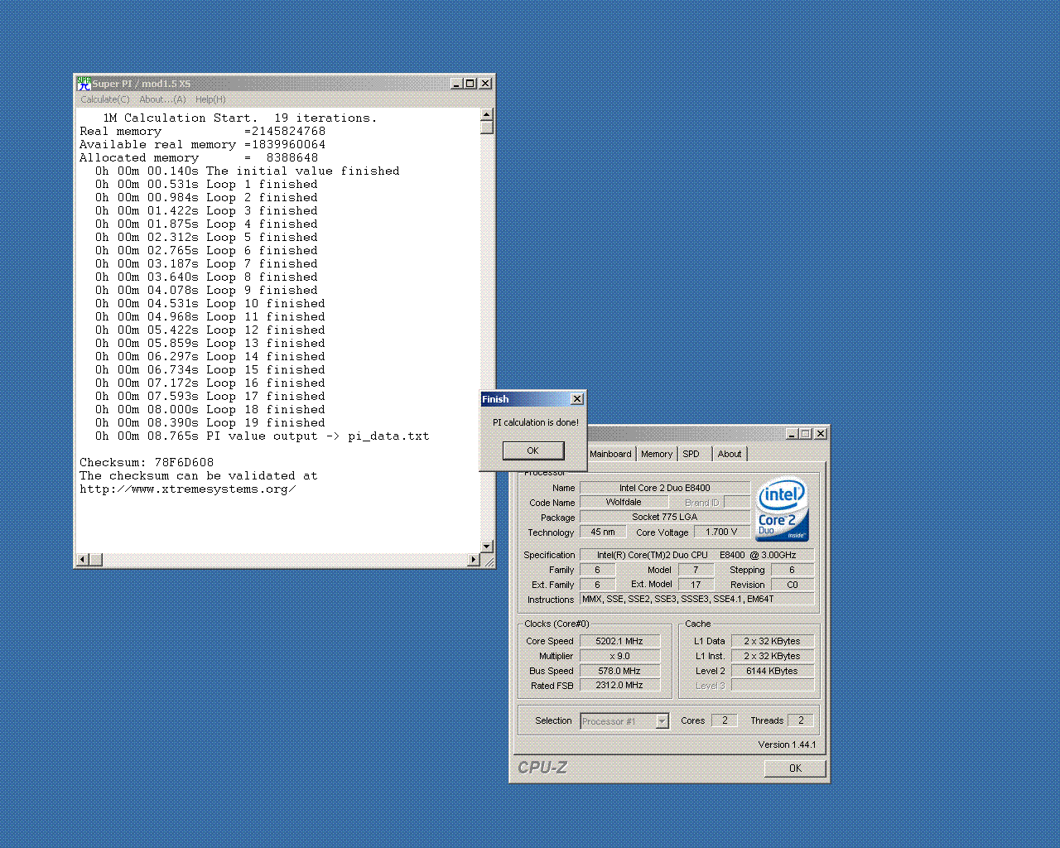Click the Threads count field
The image size is (1060, 848).
tap(801, 720)
